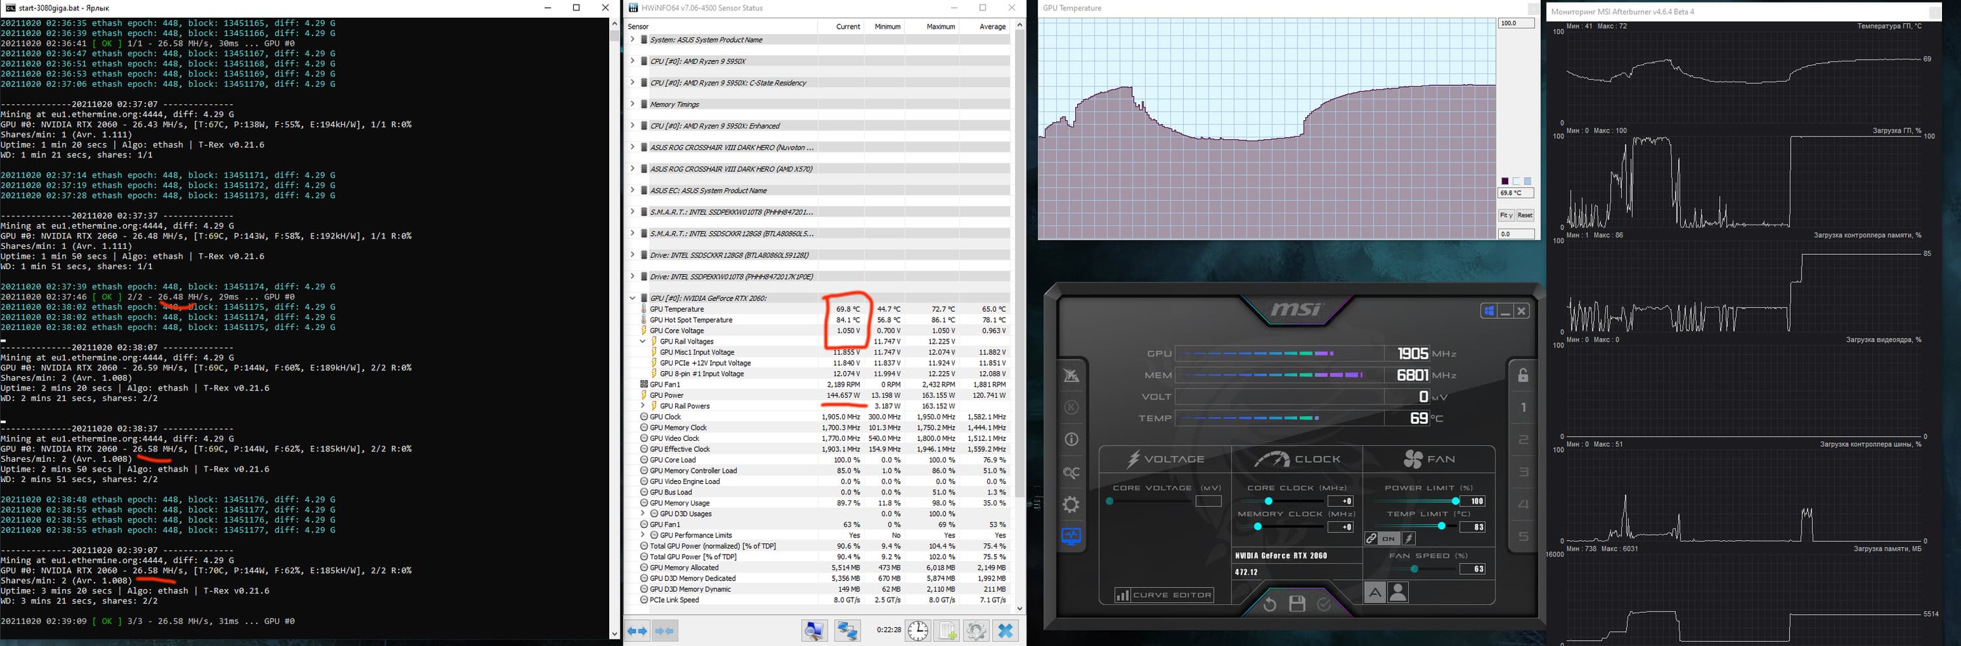The height and width of the screenshot is (646, 1961).
Task: Select Afterburner profile slot 3
Action: (x=1522, y=472)
